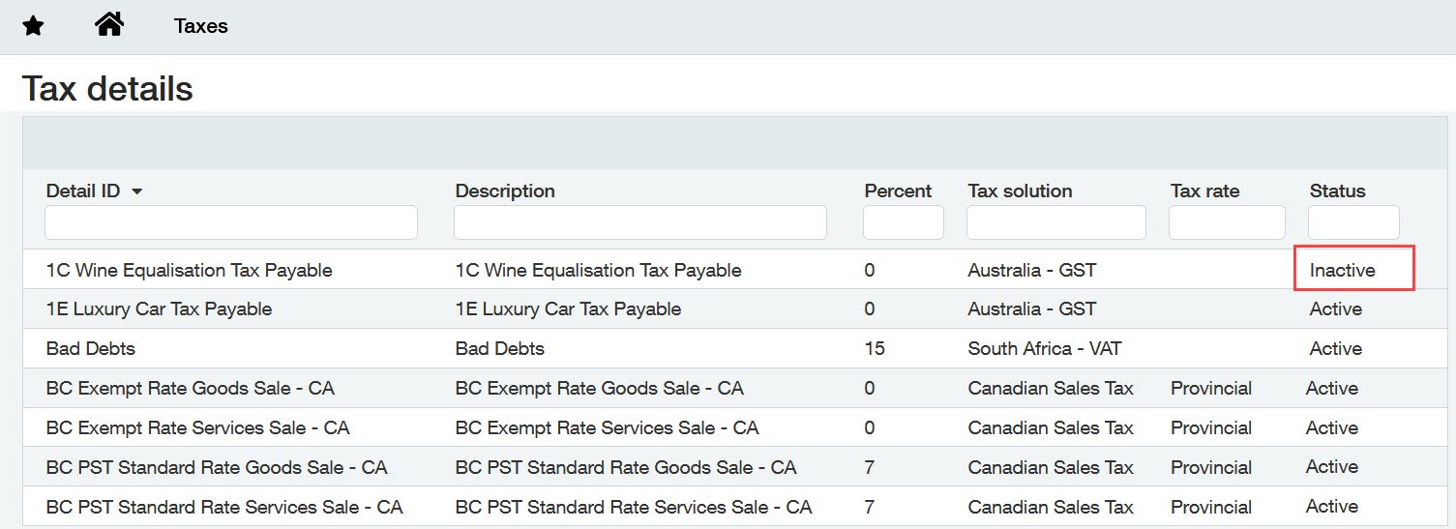Focus the Detail ID filter field
The width and height of the screenshot is (1456, 529).
click(x=231, y=222)
